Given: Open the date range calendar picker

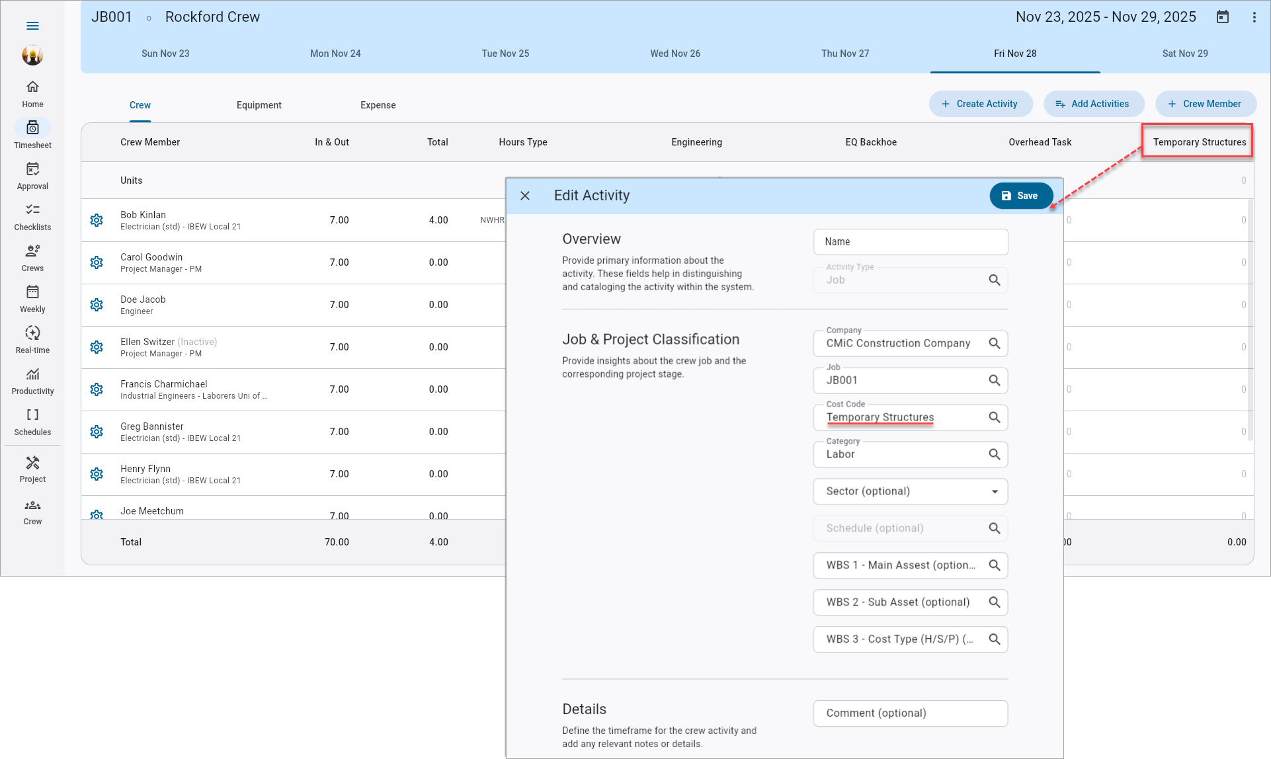Looking at the screenshot, I should click(x=1223, y=17).
